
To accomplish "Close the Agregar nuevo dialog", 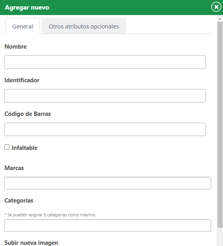I will (x=216, y=7).
